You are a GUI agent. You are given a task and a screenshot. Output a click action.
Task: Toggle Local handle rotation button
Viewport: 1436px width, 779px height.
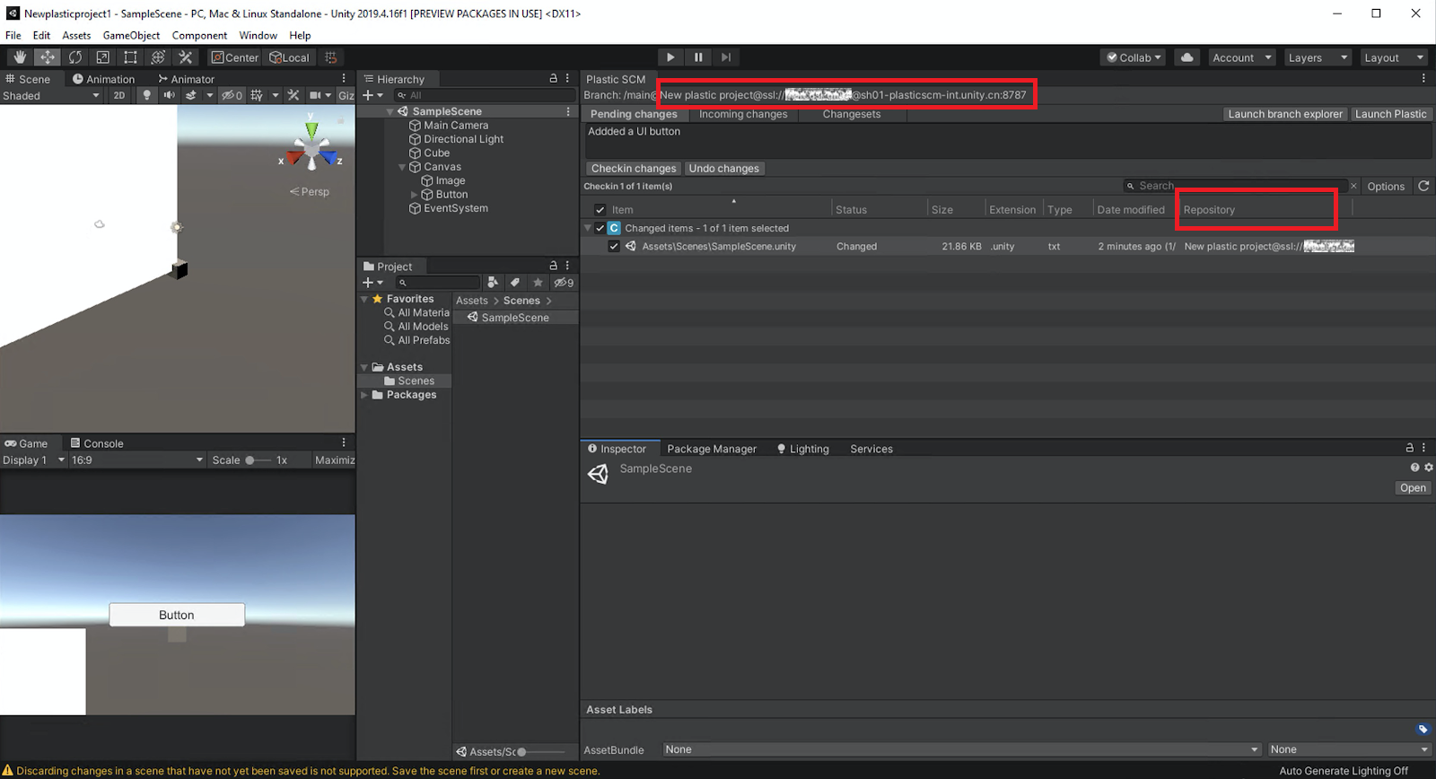(290, 57)
